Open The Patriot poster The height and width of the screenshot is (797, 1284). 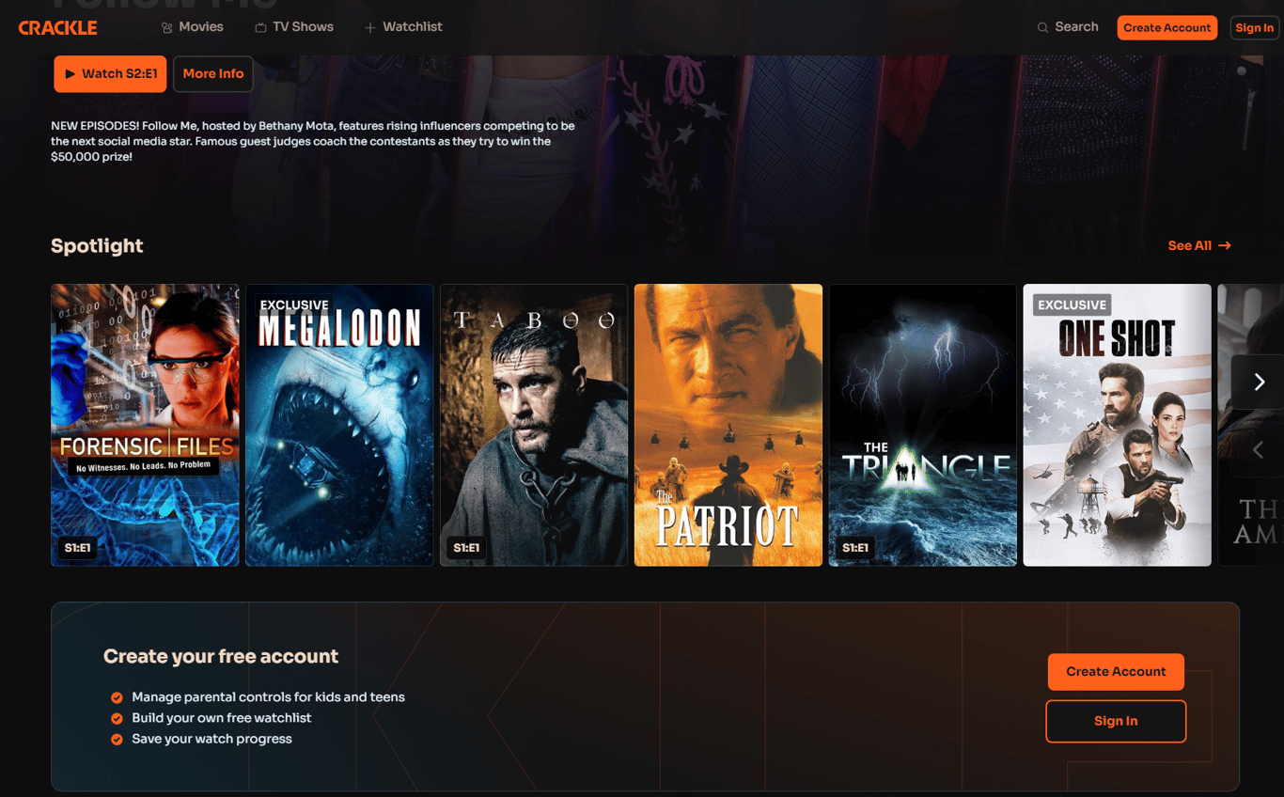pyautogui.click(x=728, y=425)
